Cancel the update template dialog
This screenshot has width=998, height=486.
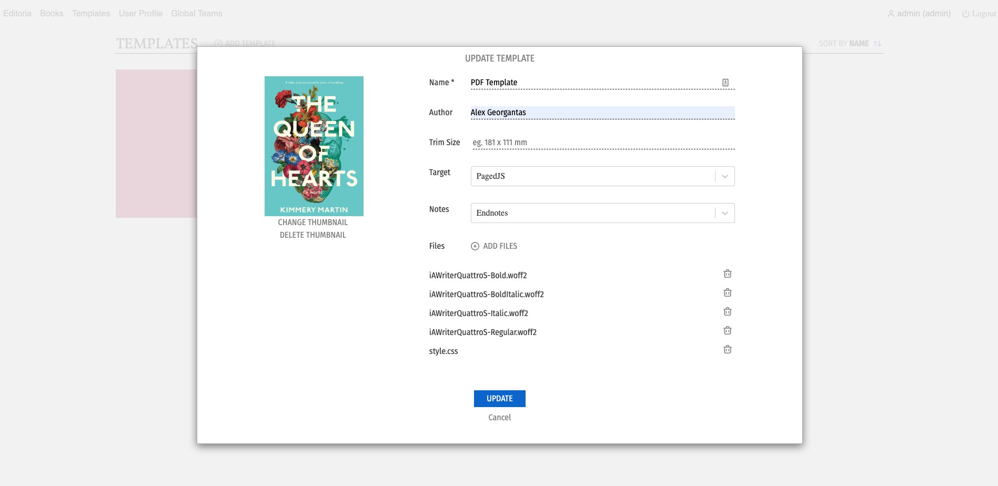point(500,418)
